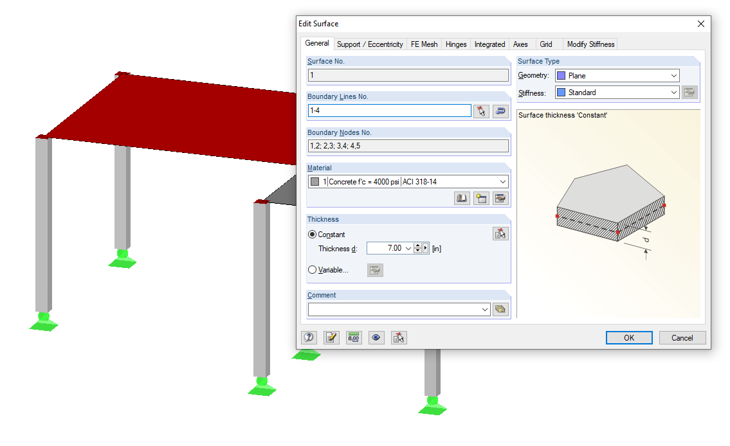
Task: Invert the boundary lines selection
Action: click(x=500, y=111)
